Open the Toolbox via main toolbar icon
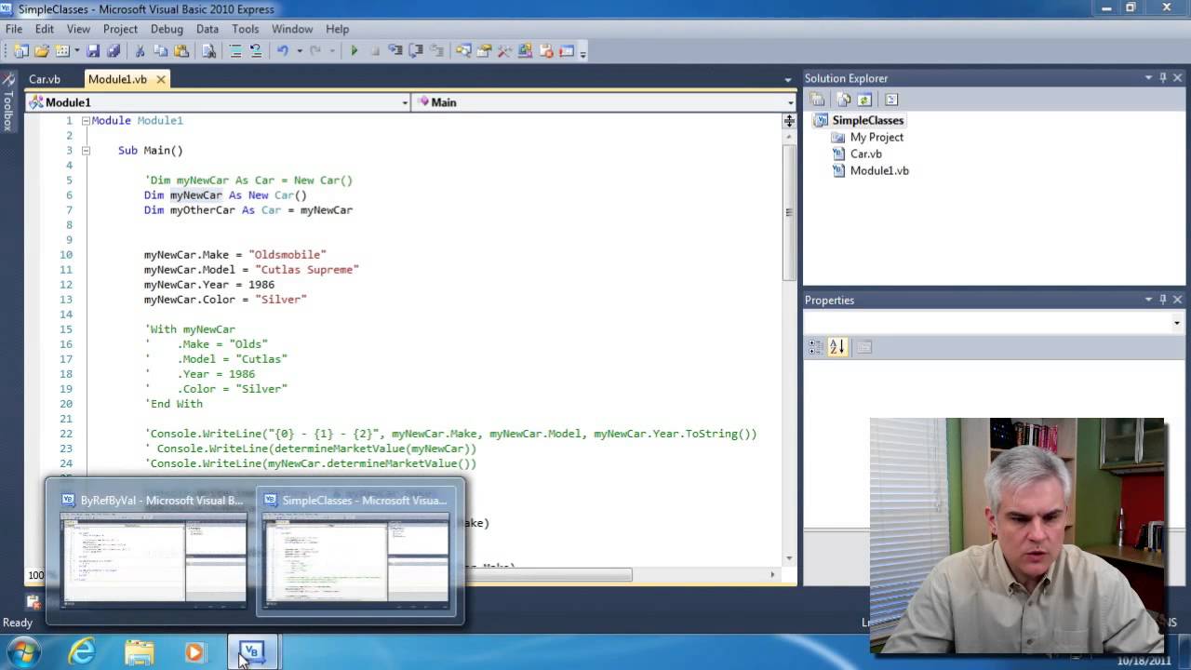The image size is (1191, 670). [503, 51]
